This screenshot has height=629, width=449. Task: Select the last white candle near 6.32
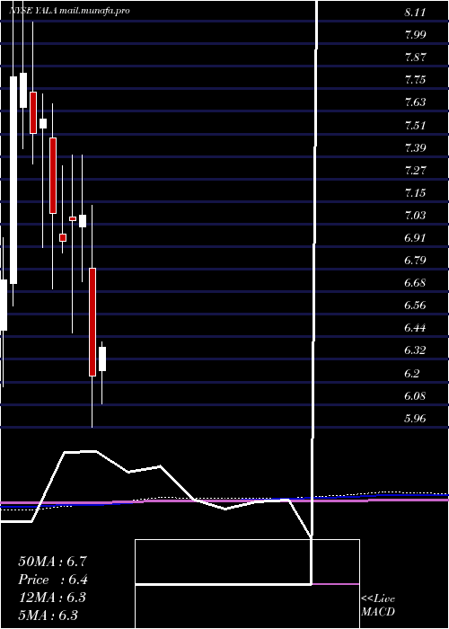point(102,359)
